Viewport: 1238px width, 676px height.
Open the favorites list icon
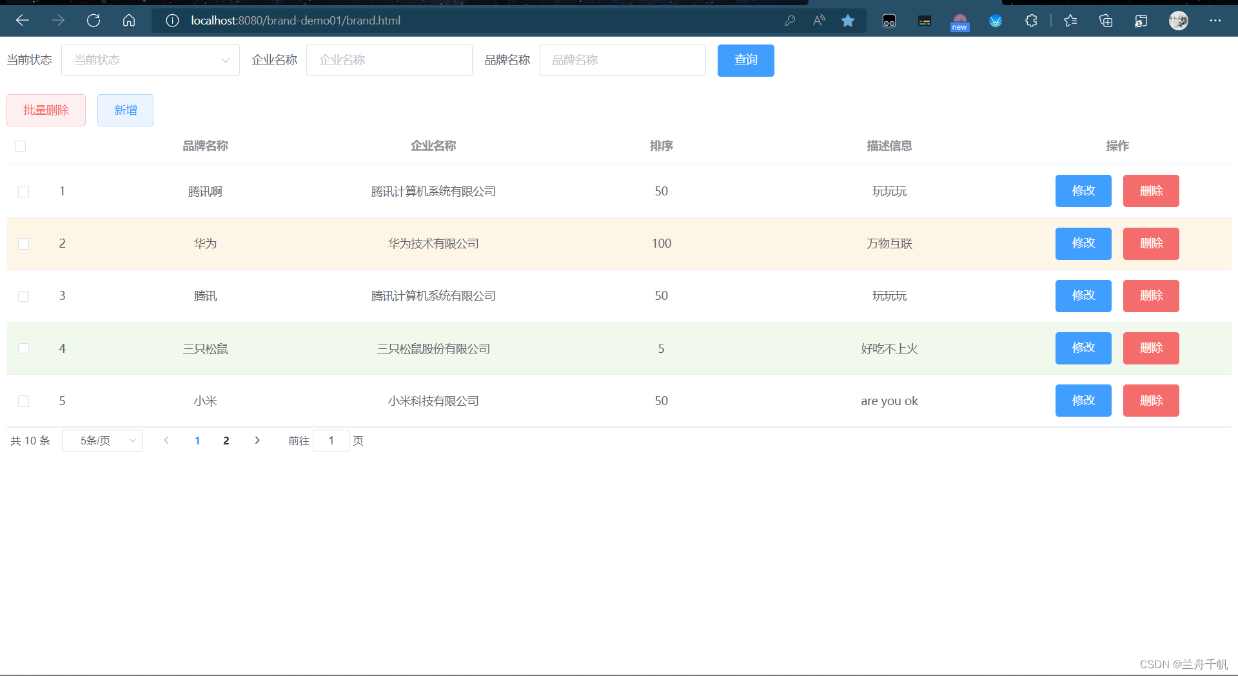pyautogui.click(x=1070, y=21)
